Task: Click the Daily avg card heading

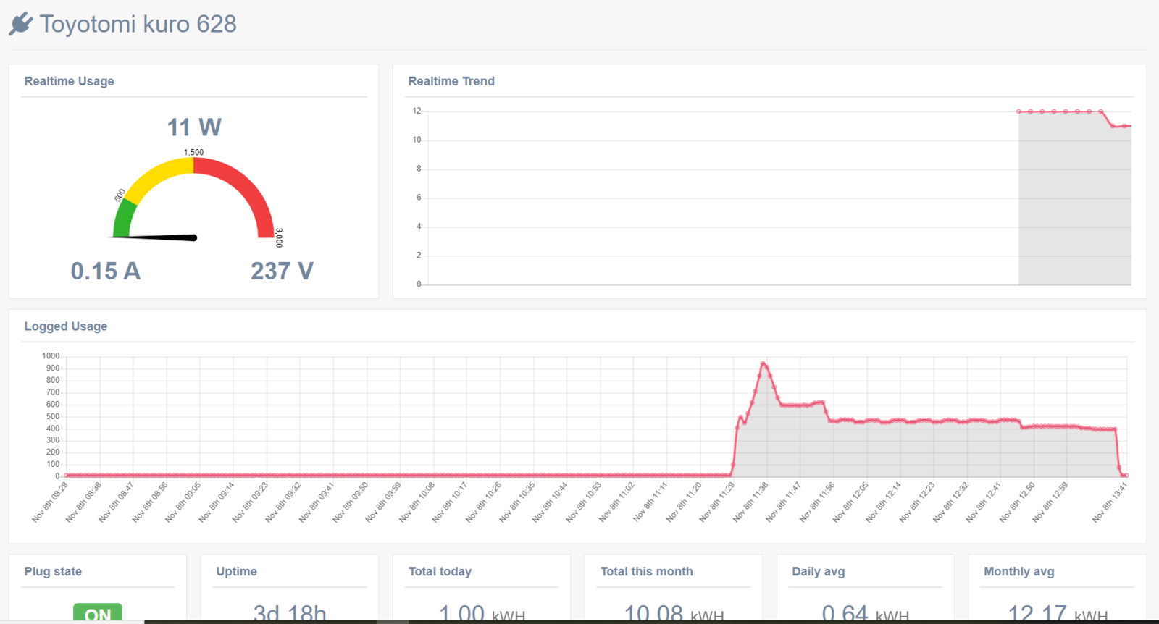Action: pos(819,571)
